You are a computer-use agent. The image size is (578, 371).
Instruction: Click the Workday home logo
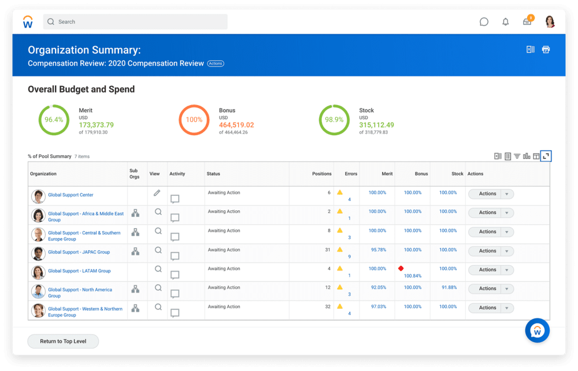[x=28, y=22]
